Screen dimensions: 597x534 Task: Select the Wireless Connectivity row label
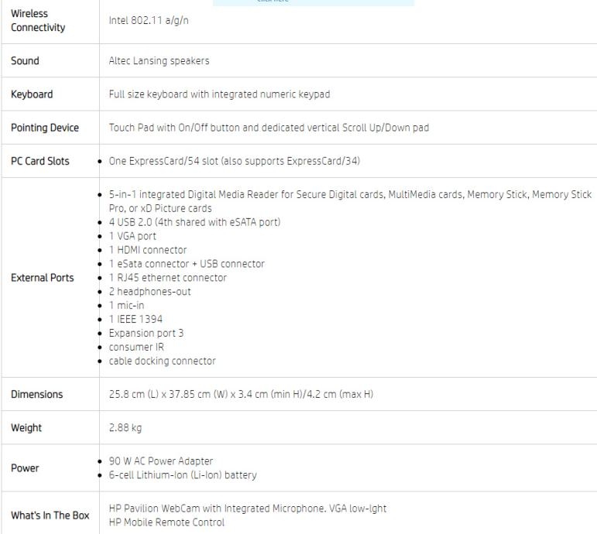38,20
